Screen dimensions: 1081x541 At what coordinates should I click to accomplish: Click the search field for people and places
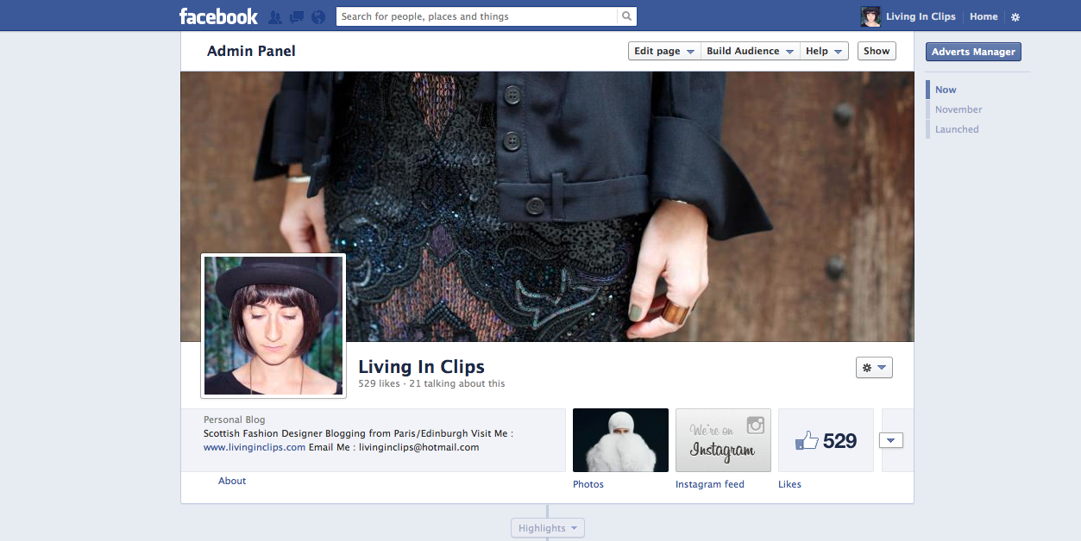click(477, 16)
